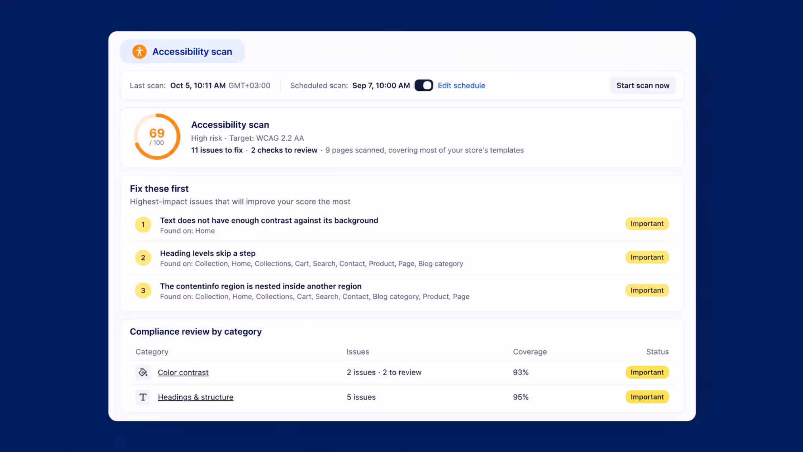Click last scan time 'Oct 5, 10:11 AM'
Image resolution: width=803 pixels, height=452 pixels.
(x=198, y=85)
